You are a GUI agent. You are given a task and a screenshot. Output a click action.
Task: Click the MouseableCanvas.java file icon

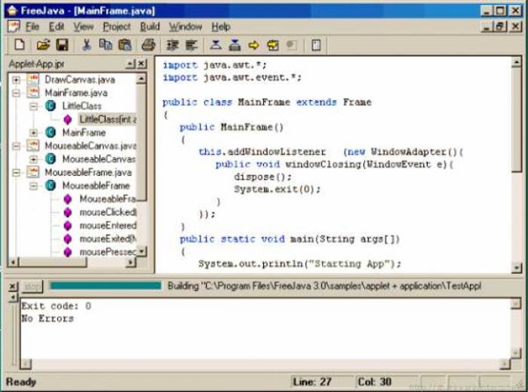point(33,146)
